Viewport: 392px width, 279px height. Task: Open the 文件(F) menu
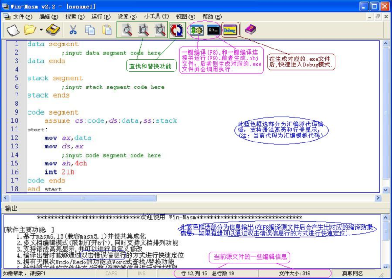(23, 16)
